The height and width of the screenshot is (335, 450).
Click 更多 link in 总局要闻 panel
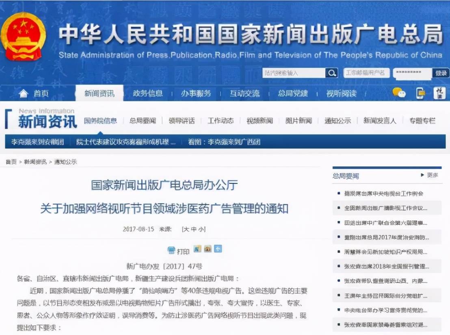pyautogui.click(x=433, y=175)
